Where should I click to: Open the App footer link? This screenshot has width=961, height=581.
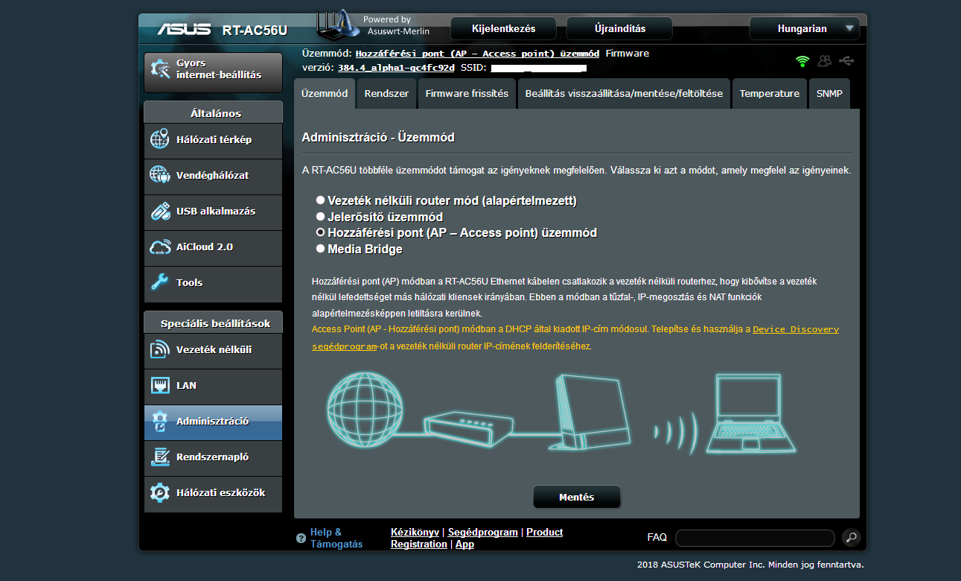pos(464,544)
